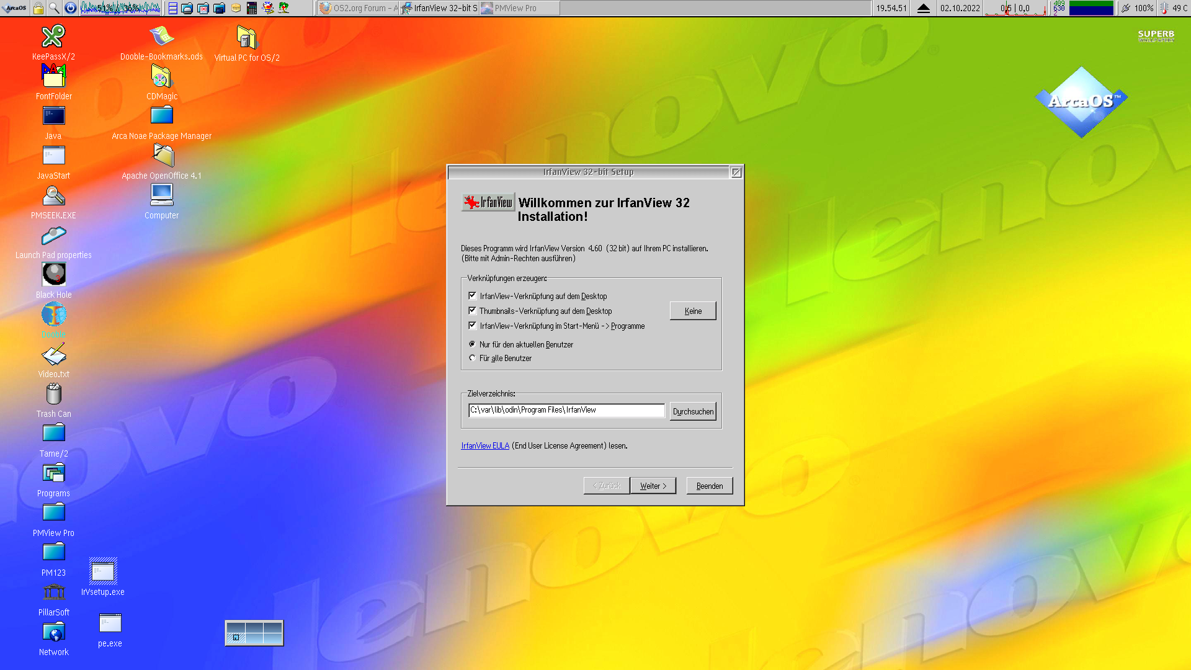Switch to OS2.org Forum task button

(x=358, y=8)
